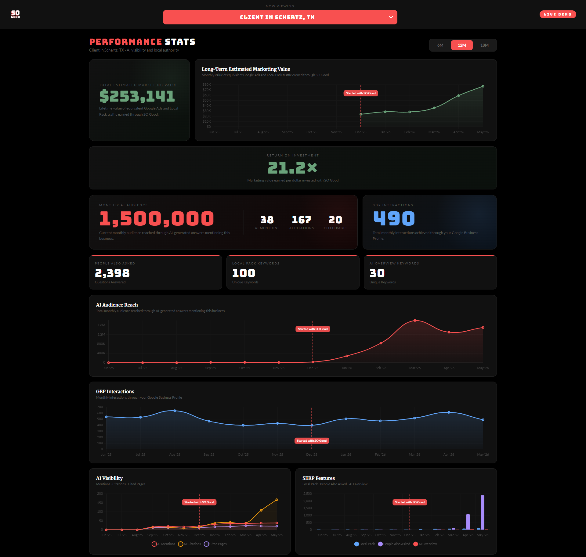Click the $253,141 total marketing value figure
Image resolution: width=586 pixels, height=557 pixels.
pos(137,96)
